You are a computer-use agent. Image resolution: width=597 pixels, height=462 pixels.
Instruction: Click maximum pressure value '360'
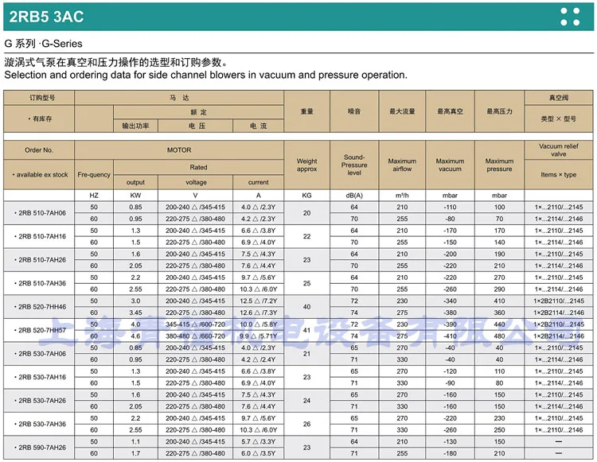(499, 313)
